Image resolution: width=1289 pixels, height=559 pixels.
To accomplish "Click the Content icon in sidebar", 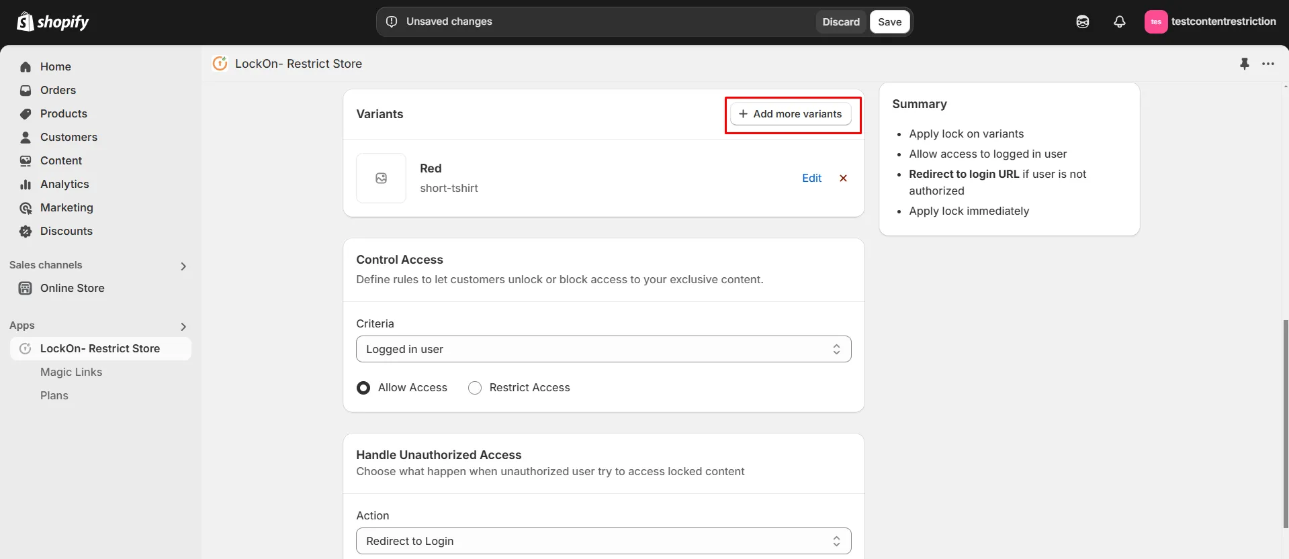I will click(26, 160).
